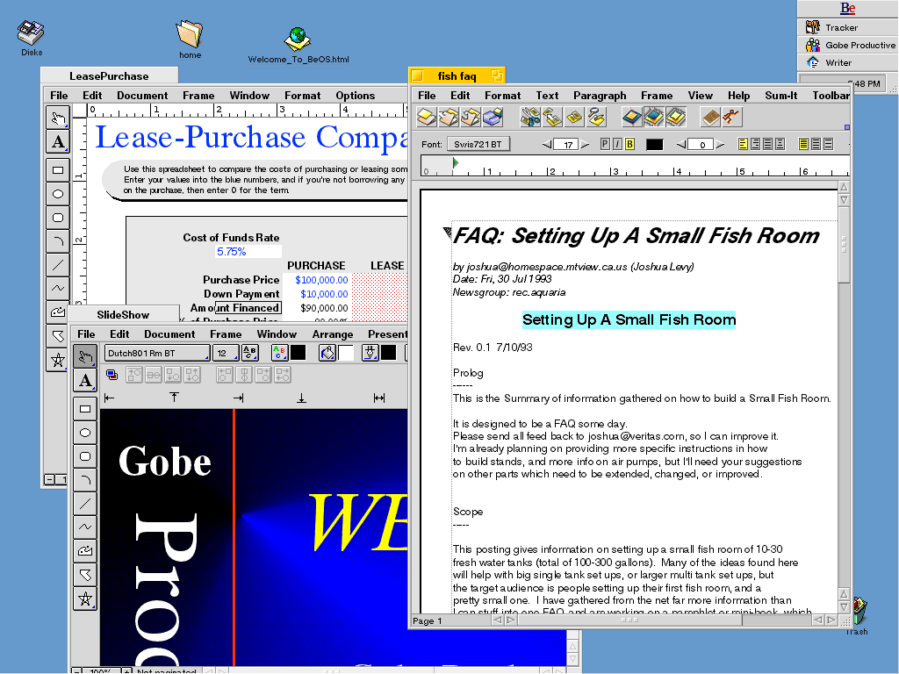Click the font size field showing 17
Image resolution: width=899 pixels, height=674 pixels.
click(566, 144)
